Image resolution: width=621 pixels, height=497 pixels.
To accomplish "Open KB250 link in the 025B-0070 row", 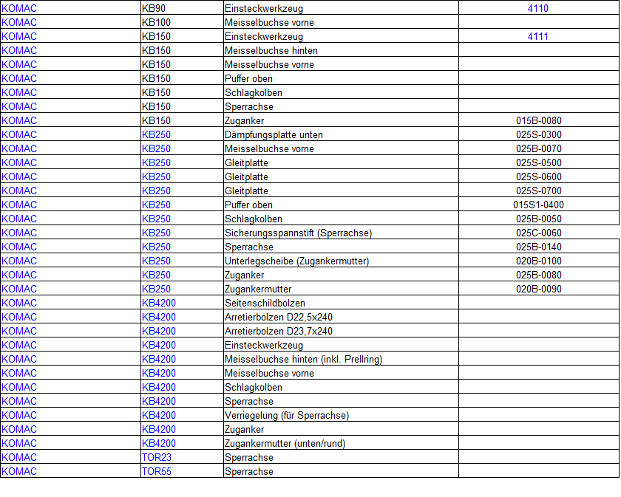I will (x=156, y=148).
